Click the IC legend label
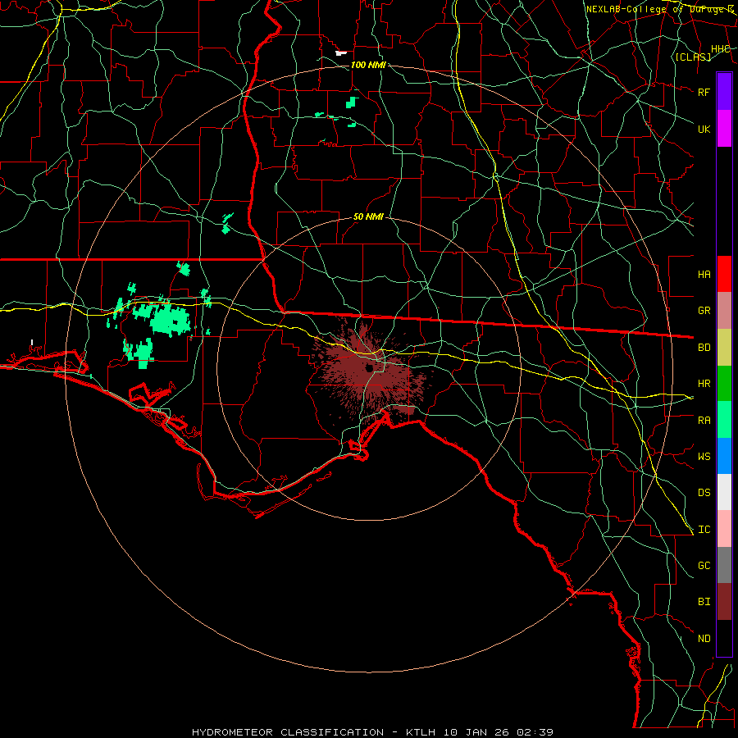 click(x=704, y=530)
